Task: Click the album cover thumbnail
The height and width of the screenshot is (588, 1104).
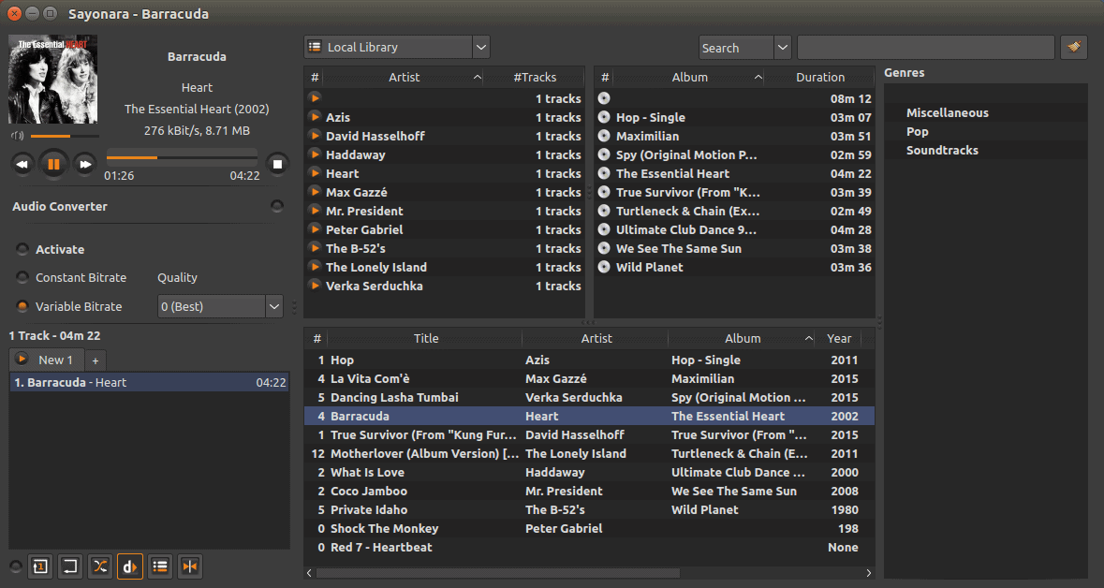Action: (52, 80)
